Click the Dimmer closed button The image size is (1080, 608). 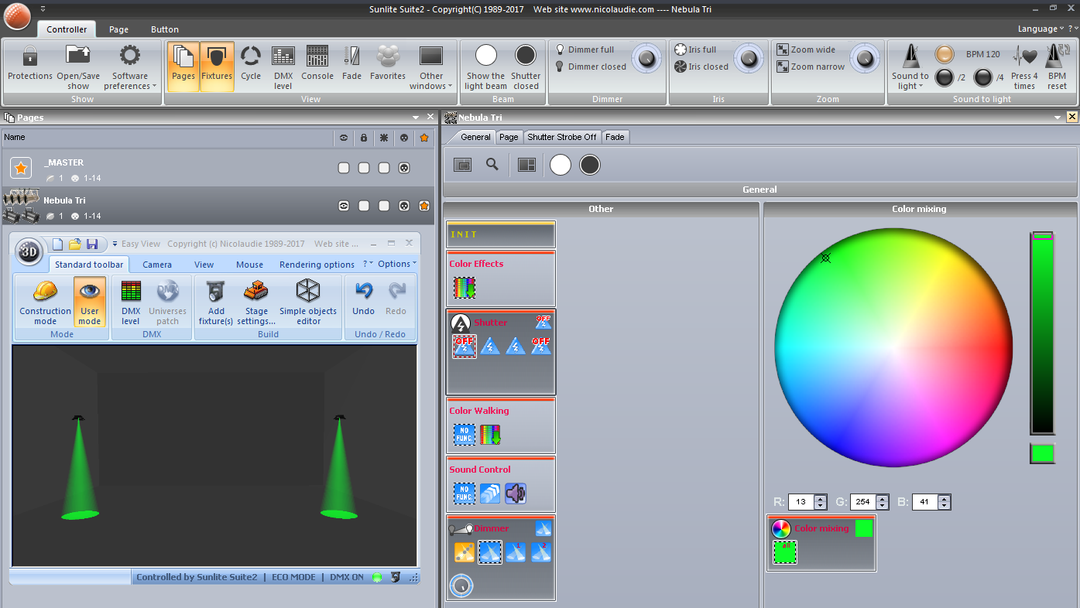click(591, 67)
